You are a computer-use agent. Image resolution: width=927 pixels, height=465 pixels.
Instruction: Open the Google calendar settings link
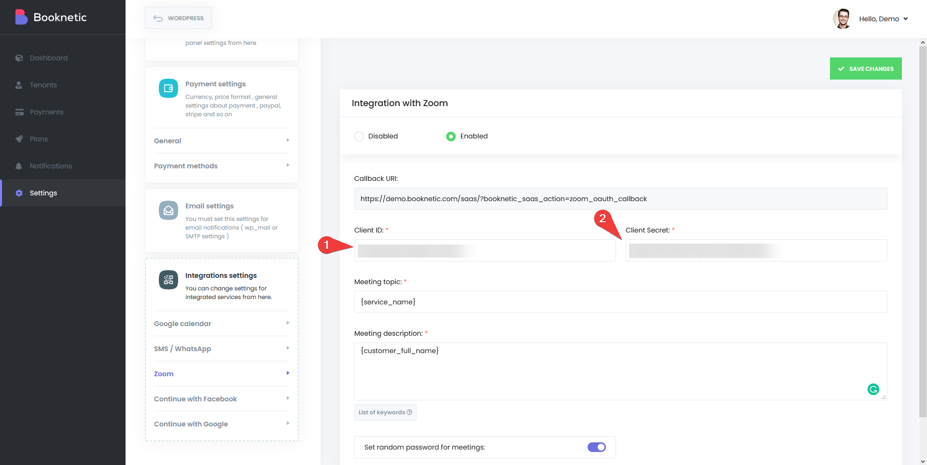click(x=222, y=324)
